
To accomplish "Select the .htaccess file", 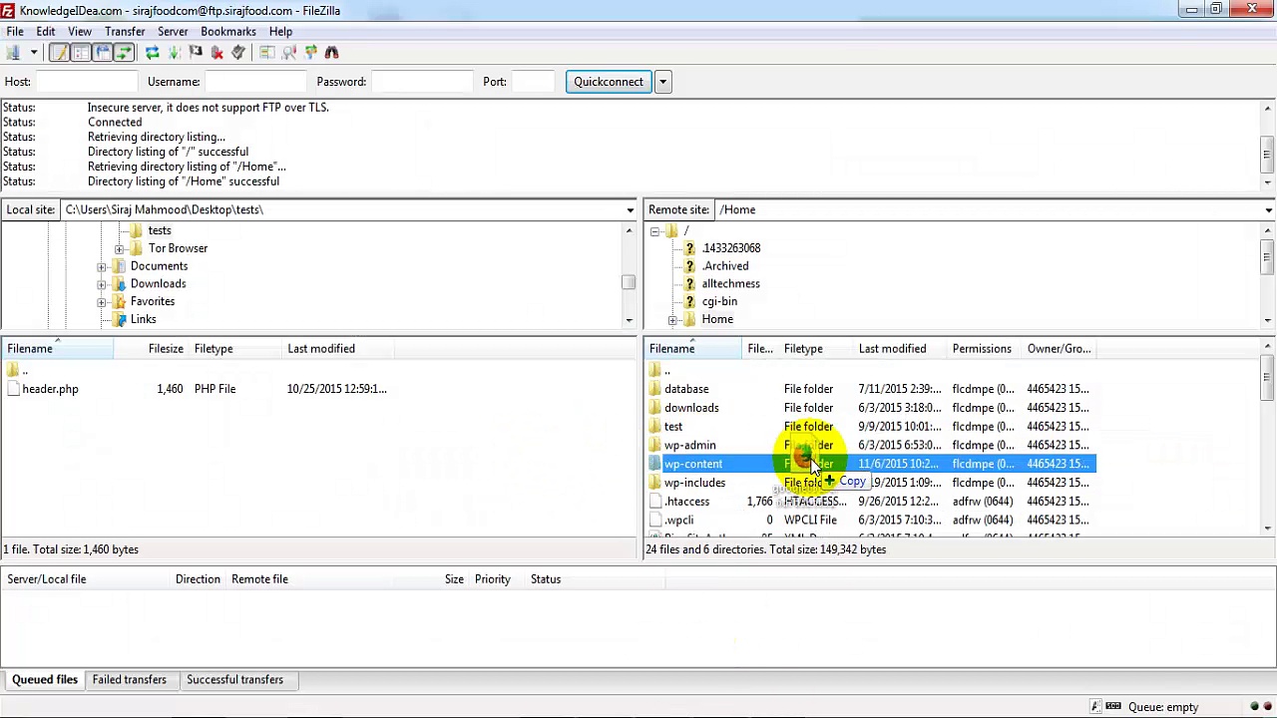I will tap(686, 502).
